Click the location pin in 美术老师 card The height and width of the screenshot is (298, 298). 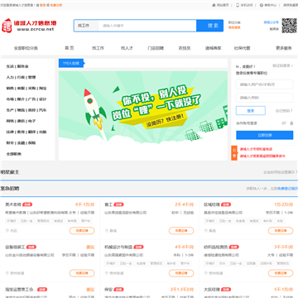click(x=7, y=231)
